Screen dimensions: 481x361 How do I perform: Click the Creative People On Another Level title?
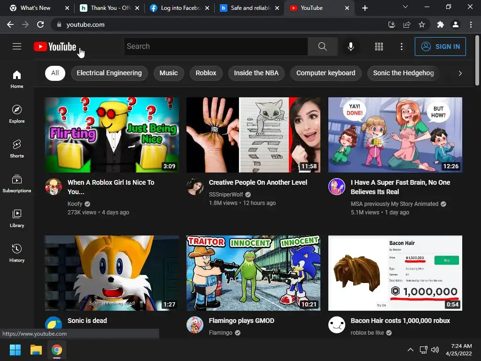(x=258, y=182)
